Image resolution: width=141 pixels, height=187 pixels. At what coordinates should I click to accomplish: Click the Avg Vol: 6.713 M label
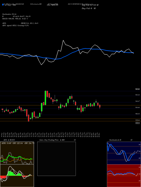[90, 5]
